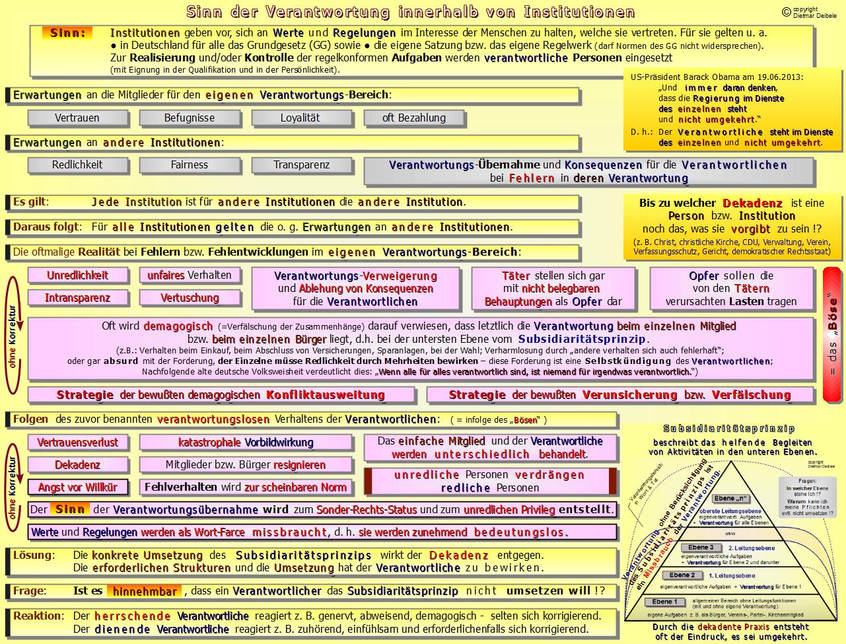Click the orange "hinnehmbar" label

point(144,592)
